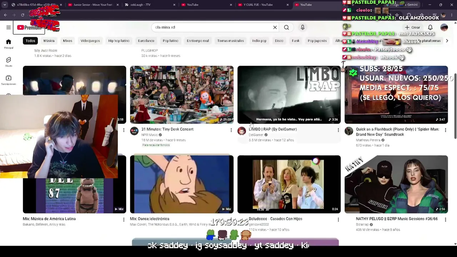The image size is (457, 257).
Task: Open the Matheus Pereira channel avatar
Action: tap(349, 131)
